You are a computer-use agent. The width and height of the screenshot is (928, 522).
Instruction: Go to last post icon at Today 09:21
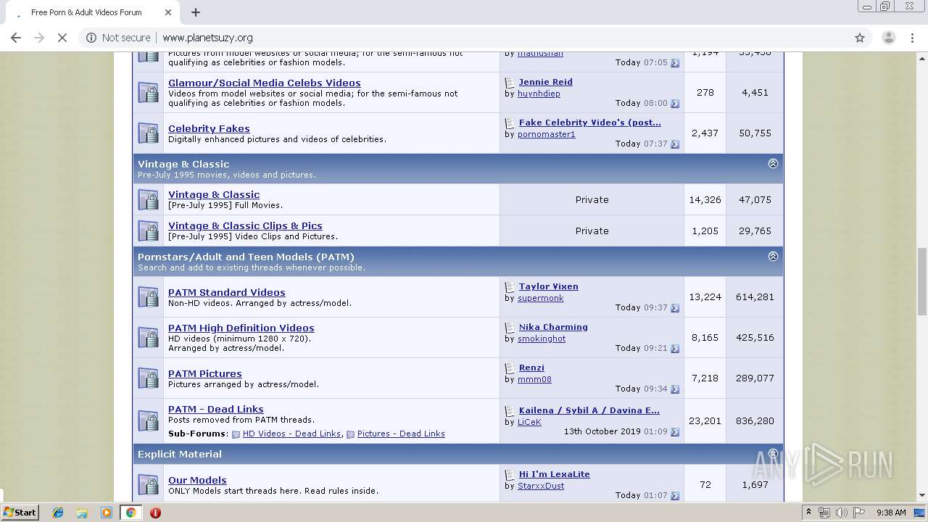(x=675, y=349)
